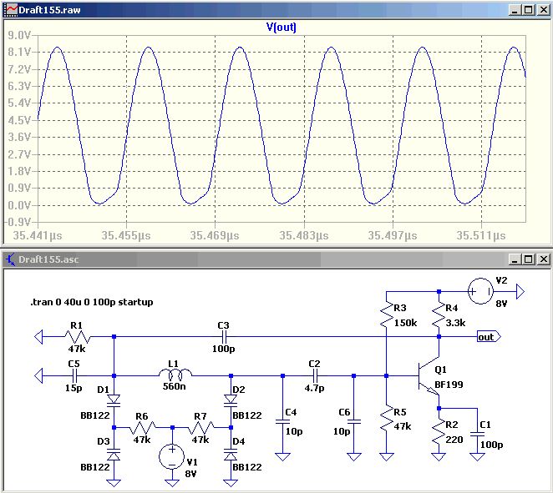
Task: Click the 35.511µs time axis label
Action: 481,235
